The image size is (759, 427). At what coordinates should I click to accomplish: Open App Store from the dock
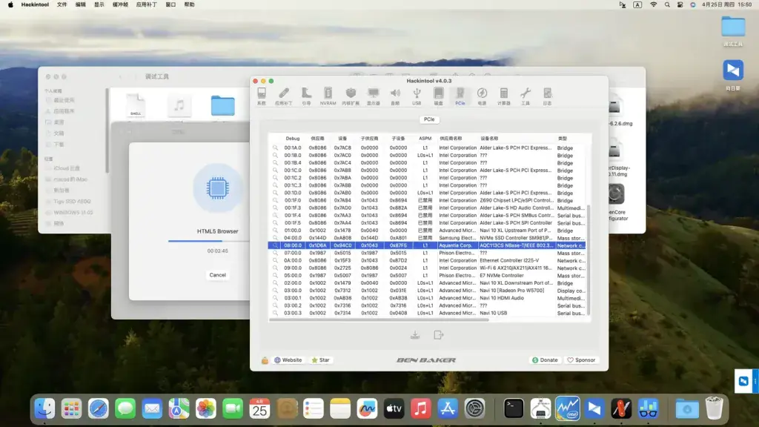click(x=447, y=408)
